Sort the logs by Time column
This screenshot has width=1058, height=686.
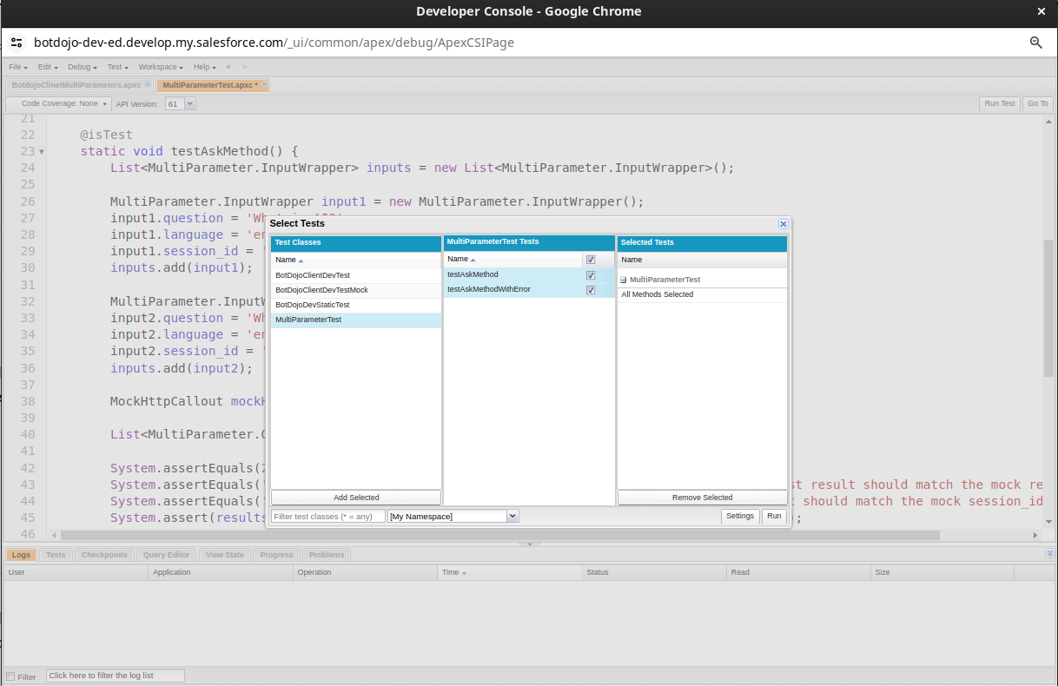(510, 572)
